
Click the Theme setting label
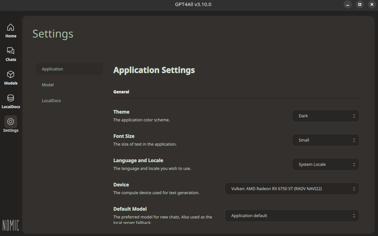coord(121,112)
